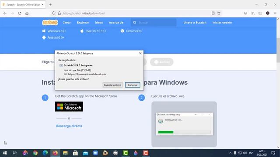Click the Android 6.0+ requirement text
The height and width of the screenshot is (157, 280).
[x=56, y=38]
